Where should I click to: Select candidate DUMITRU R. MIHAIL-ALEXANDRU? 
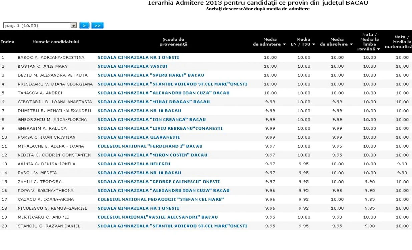pyautogui.click(x=54, y=111)
